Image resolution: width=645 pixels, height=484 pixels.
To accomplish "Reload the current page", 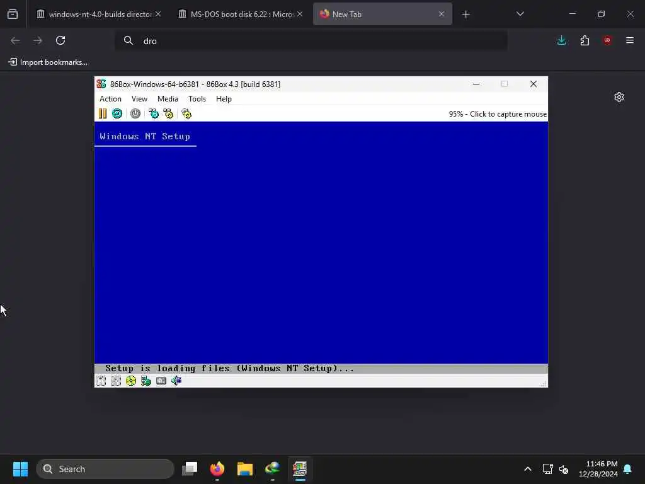I will [x=60, y=40].
